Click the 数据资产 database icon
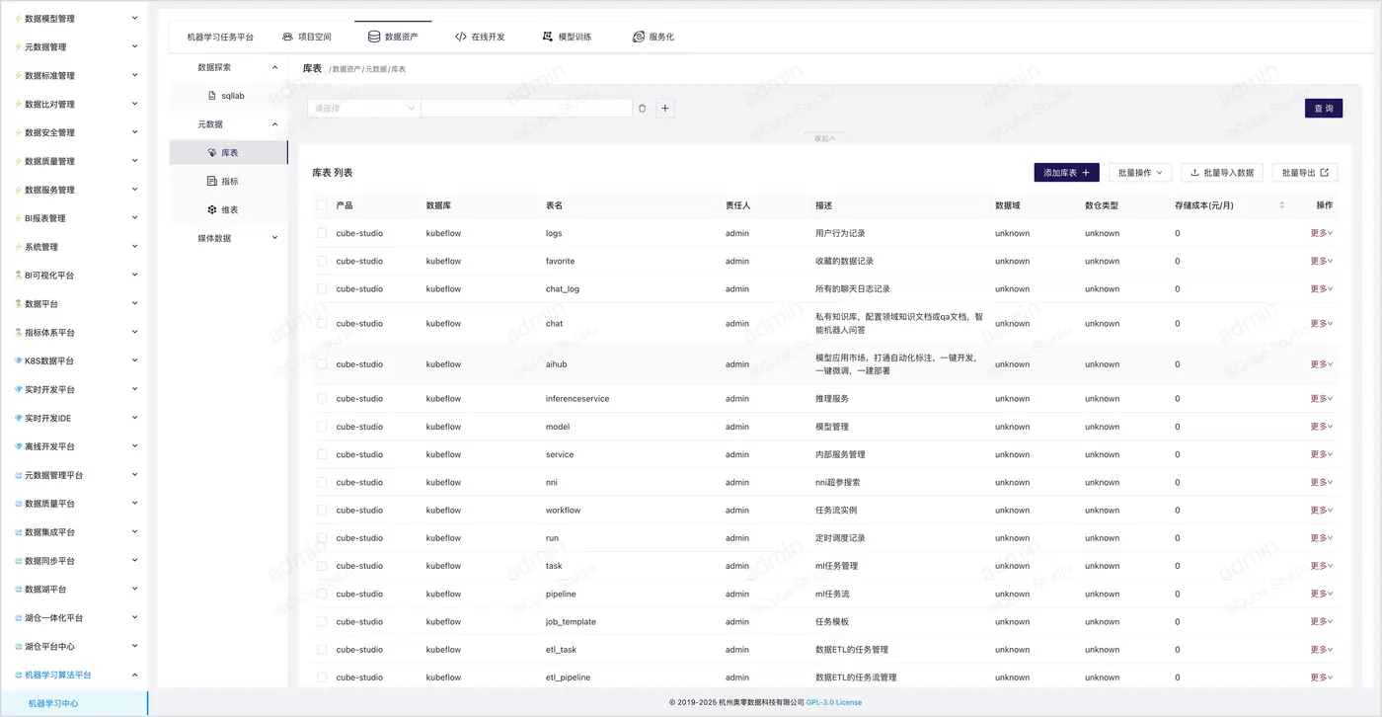 373,37
